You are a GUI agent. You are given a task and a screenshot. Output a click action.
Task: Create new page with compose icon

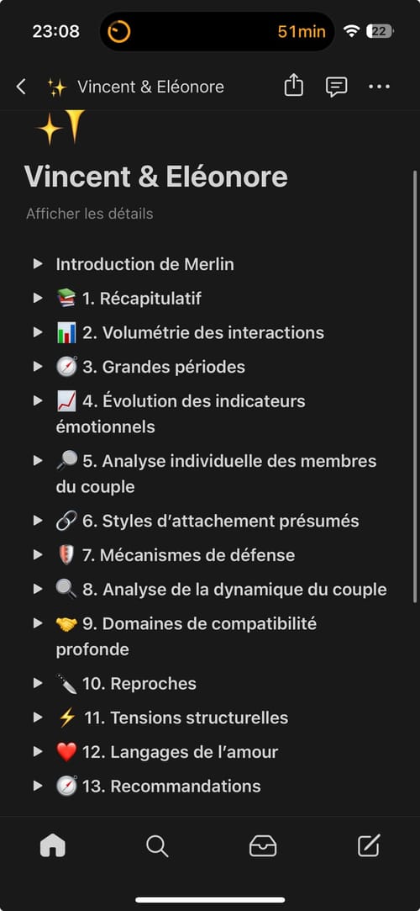(369, 845)
